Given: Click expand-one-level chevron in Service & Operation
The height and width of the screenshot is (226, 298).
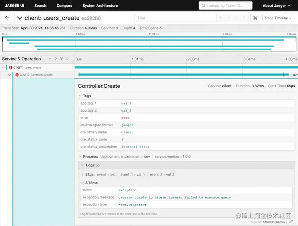Looking at the screenshot, I should point(50,59).
